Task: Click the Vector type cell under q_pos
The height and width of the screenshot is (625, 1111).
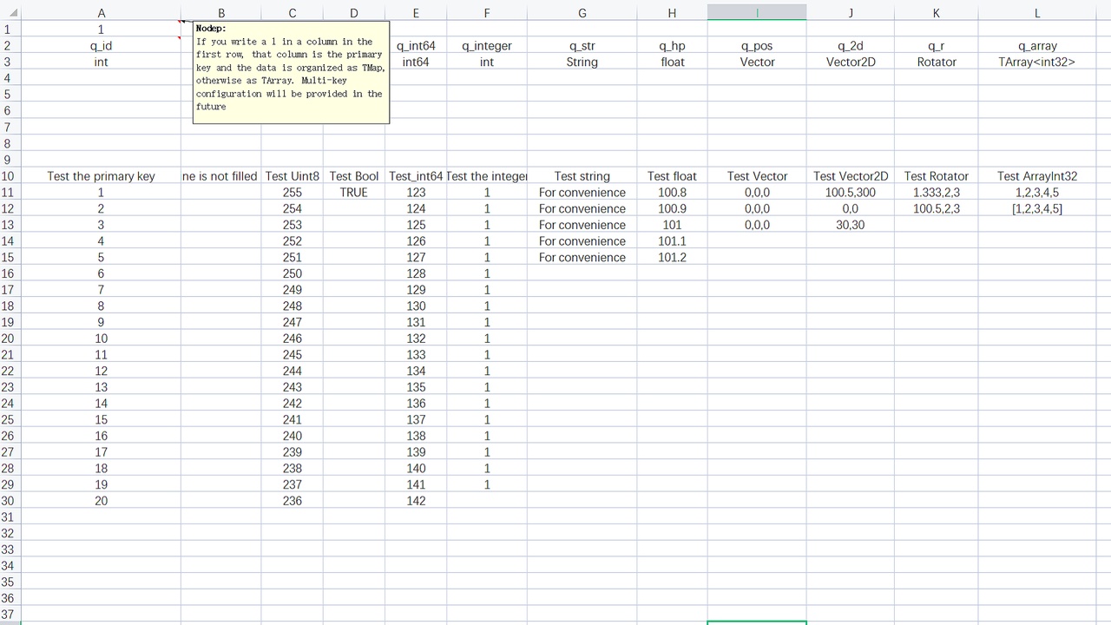Action: coord(757,62)
